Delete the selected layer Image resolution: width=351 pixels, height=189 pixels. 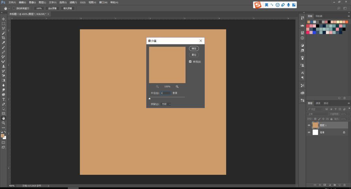coord(344,185)
